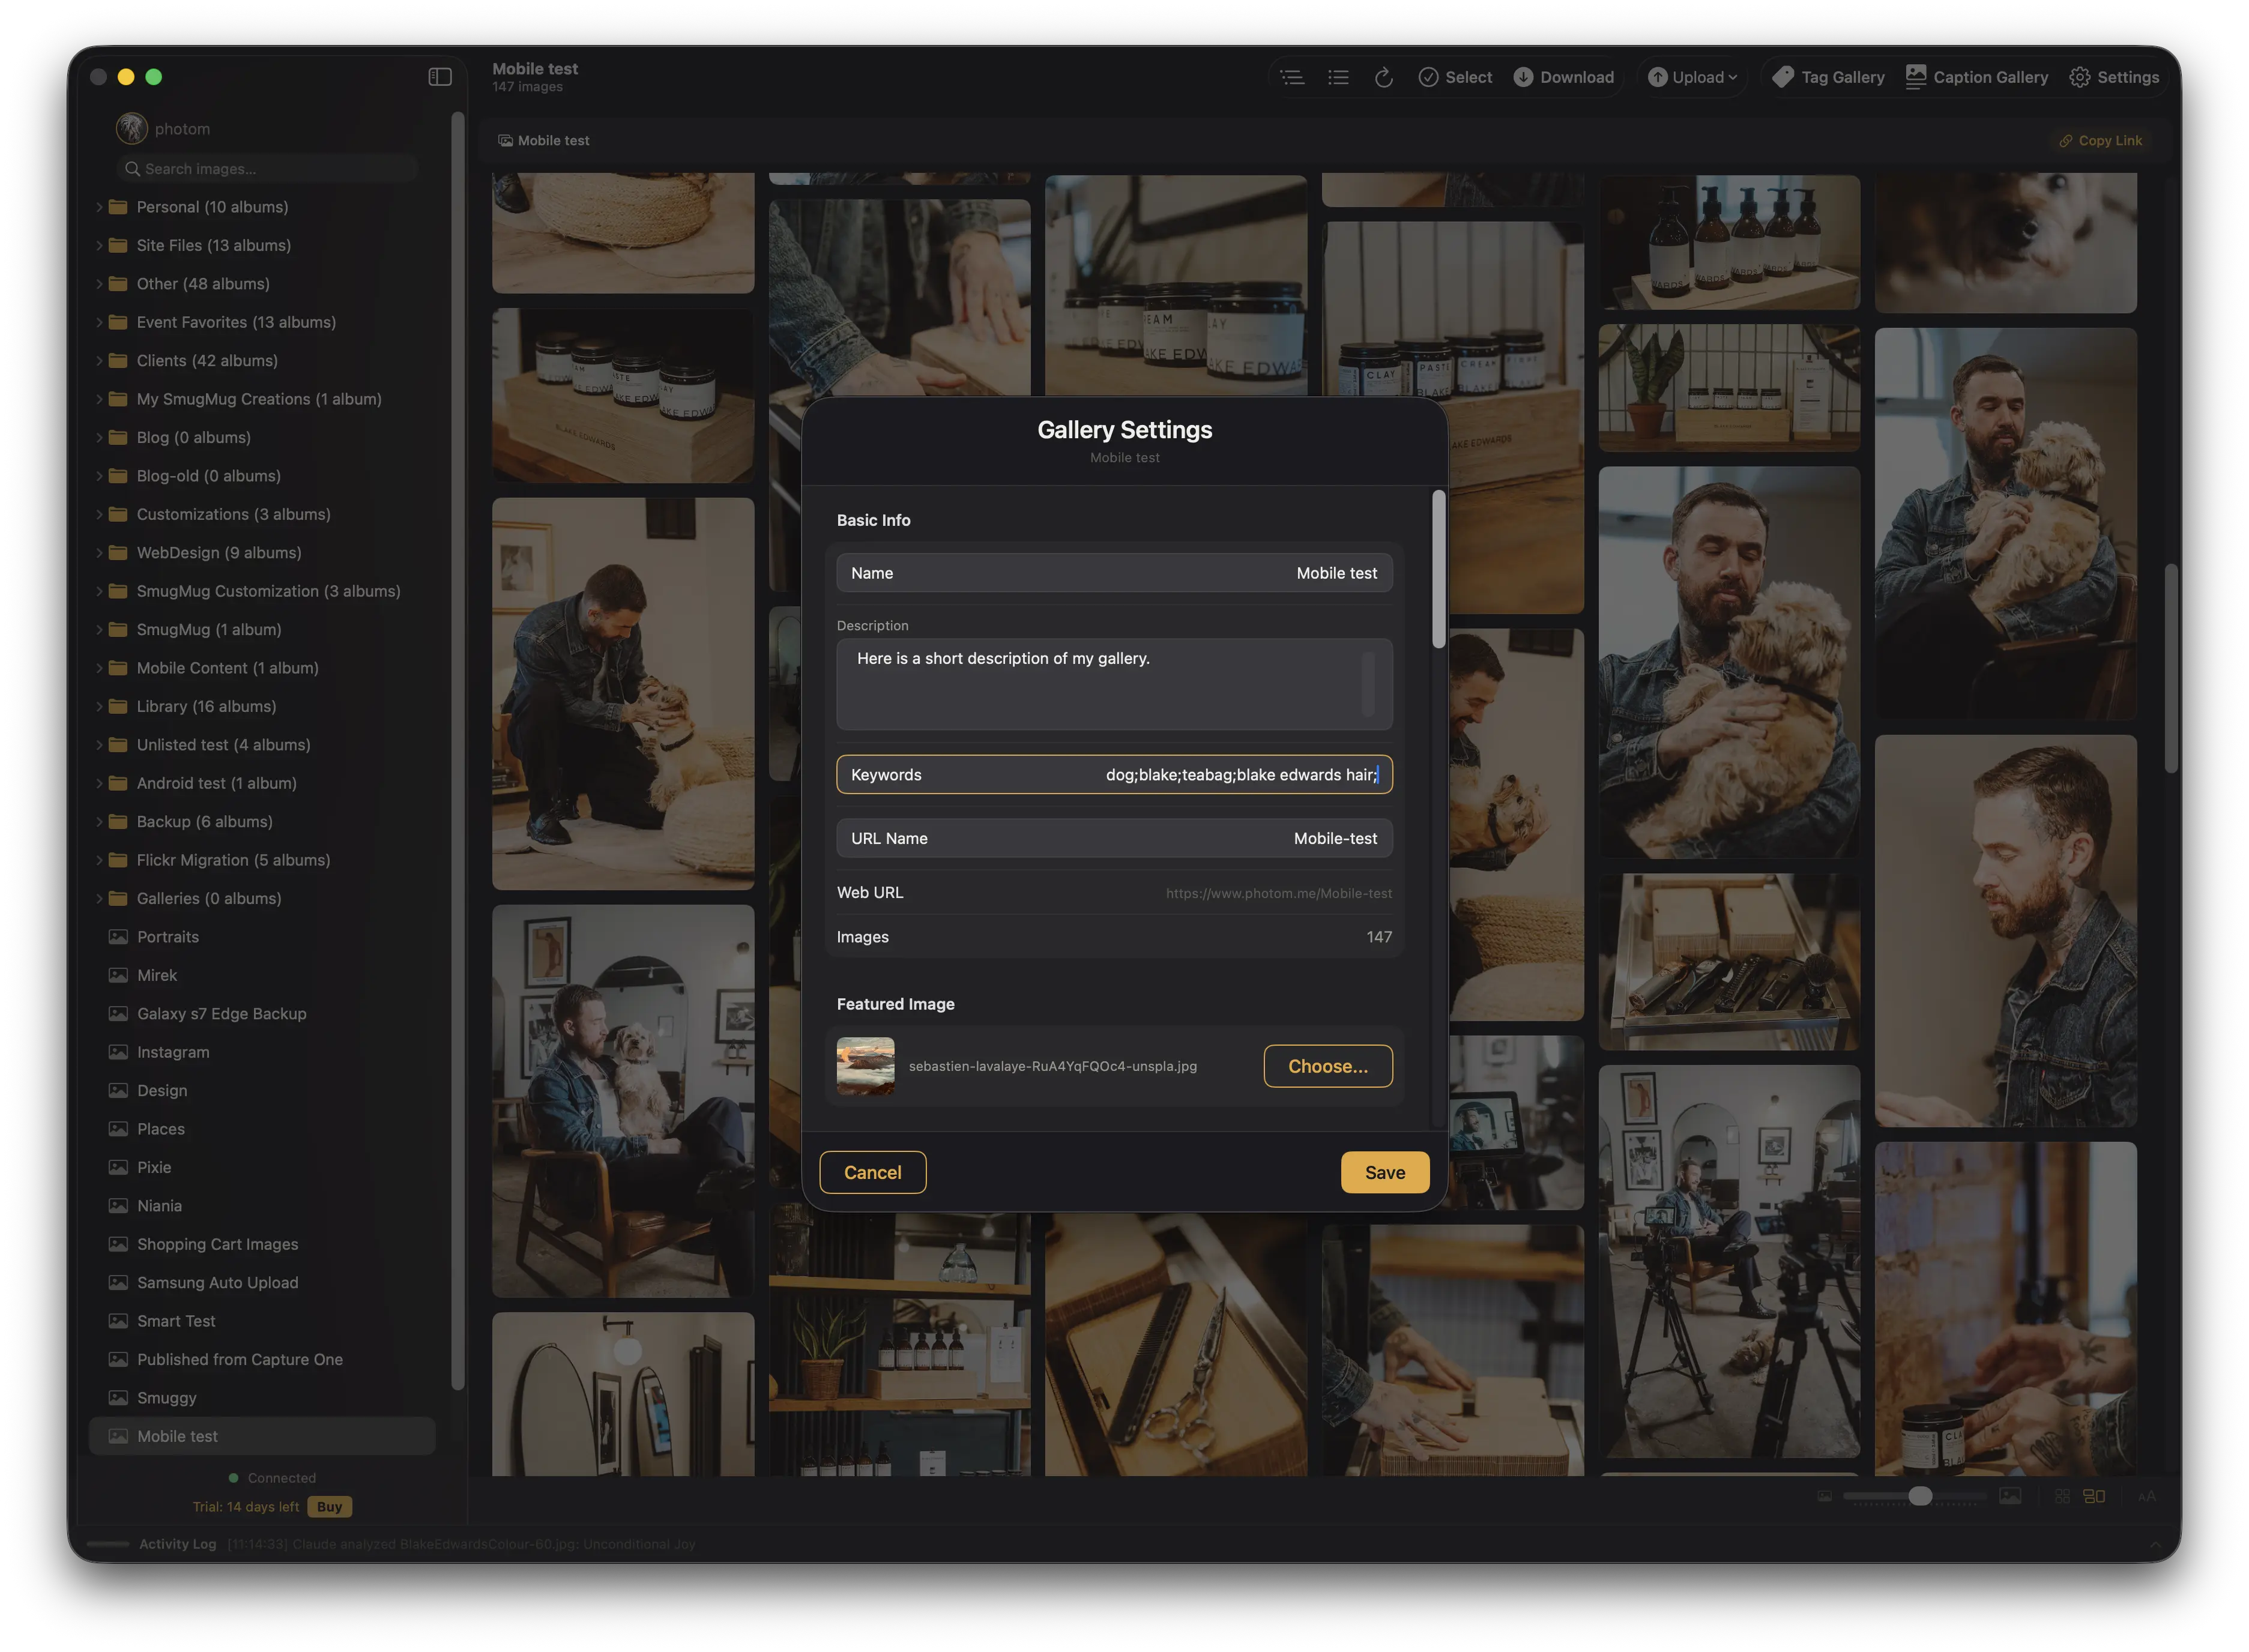2249x1652 pixels.
Task: Open Tag Gallery tool
Action: (1826, 77)
